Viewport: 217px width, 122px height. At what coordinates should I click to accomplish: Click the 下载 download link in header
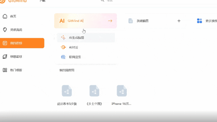(42, 1)
